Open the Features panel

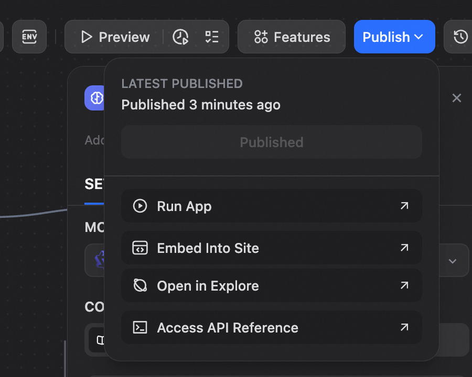point(292,37)
